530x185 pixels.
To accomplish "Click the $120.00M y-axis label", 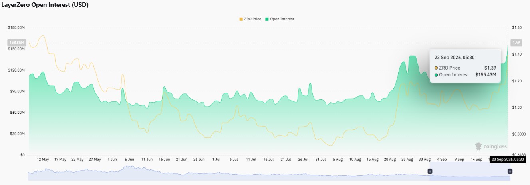I will point(17,70).
